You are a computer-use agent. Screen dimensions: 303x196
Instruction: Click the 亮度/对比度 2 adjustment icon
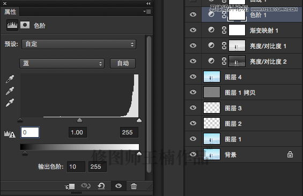(x=211, y=61)
